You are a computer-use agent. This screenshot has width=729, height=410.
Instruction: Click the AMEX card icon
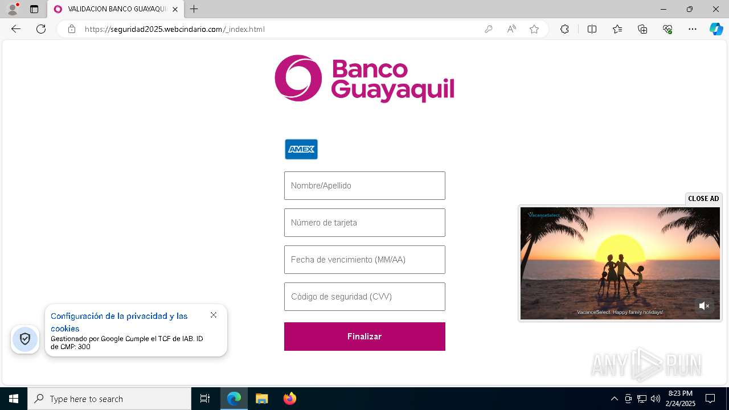(301, 149)
